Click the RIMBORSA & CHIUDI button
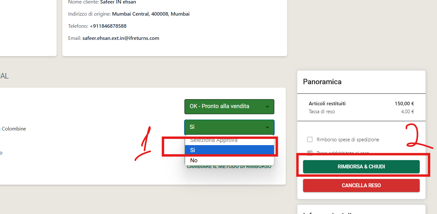Viewport: 437px width, 214px height. (361, 167)
